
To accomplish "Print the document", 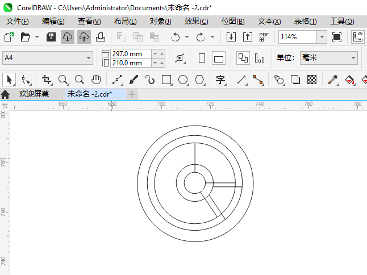I will [x=101, y=37].
